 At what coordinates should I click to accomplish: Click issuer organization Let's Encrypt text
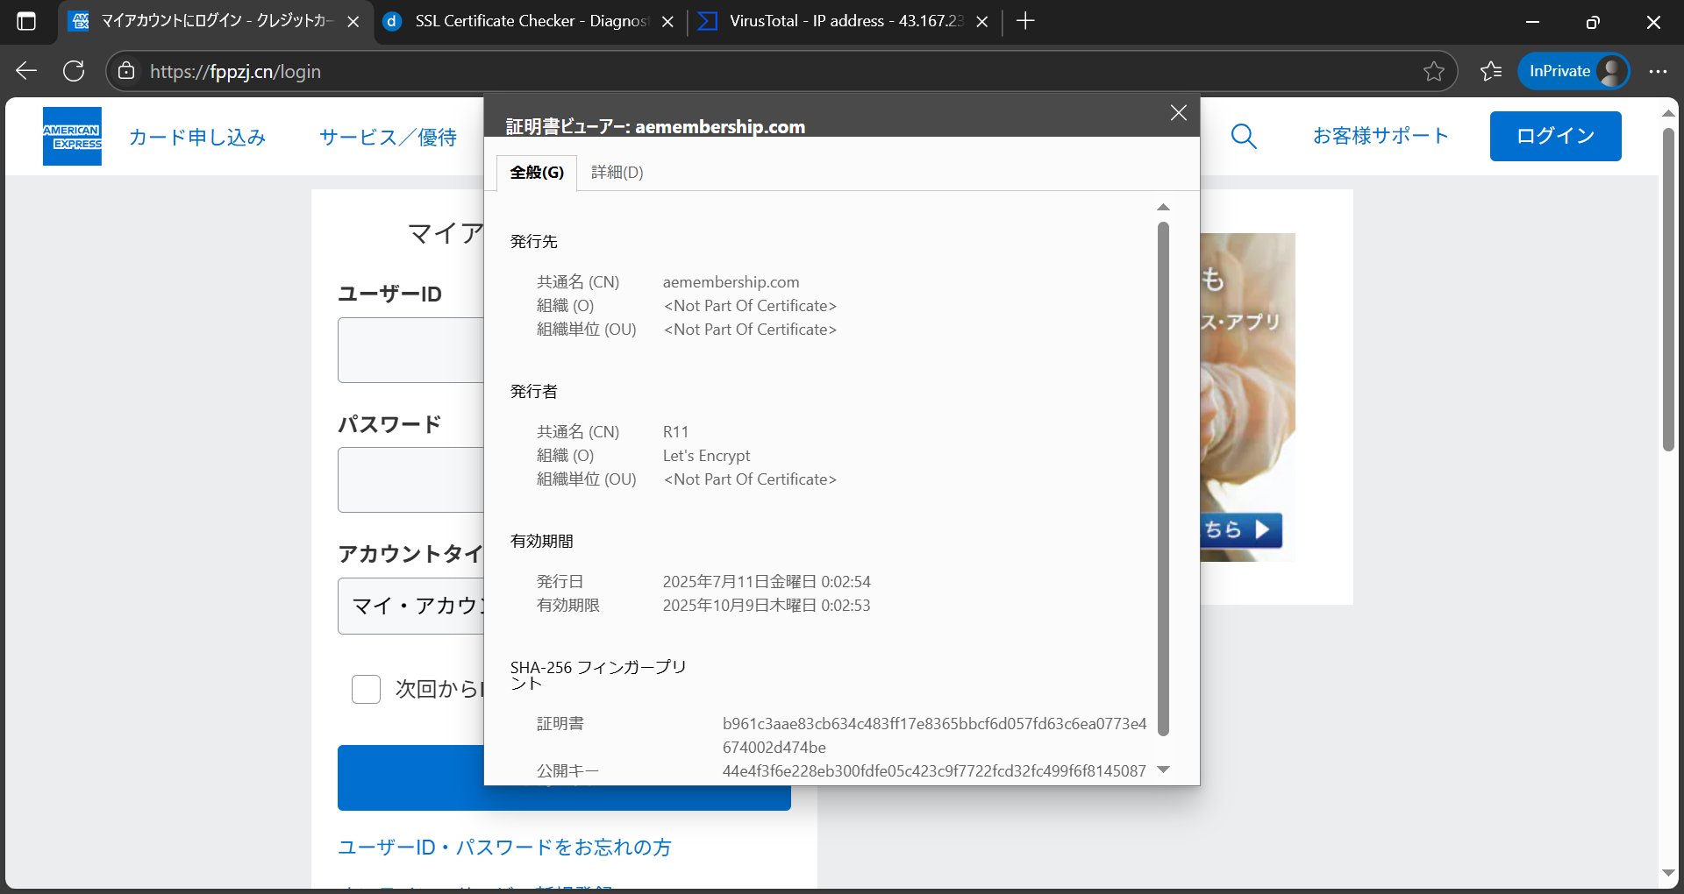[706, 456]
